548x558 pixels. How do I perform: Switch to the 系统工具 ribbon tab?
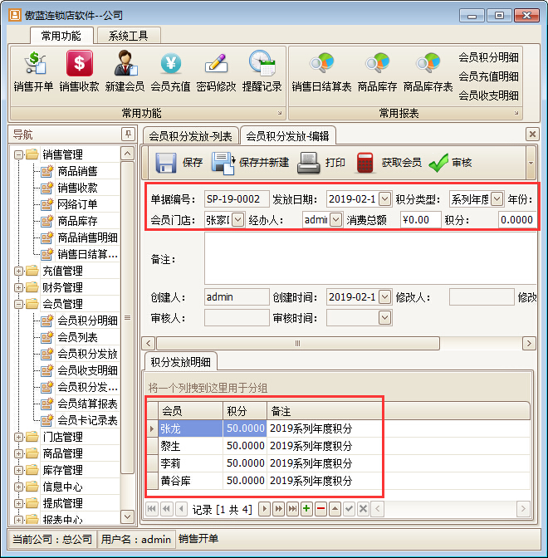[128, 36]
